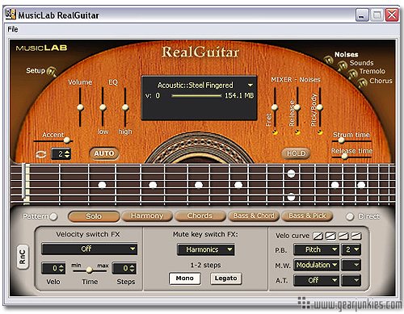Click the MusicLab RealGuitar title bar icon

click(11, 15)
